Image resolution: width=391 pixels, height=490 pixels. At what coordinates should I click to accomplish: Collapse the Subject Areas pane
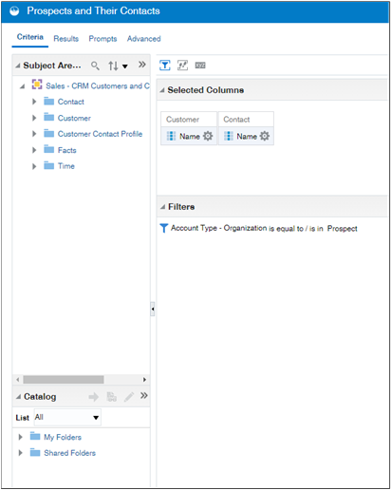[x=18, y=66]
